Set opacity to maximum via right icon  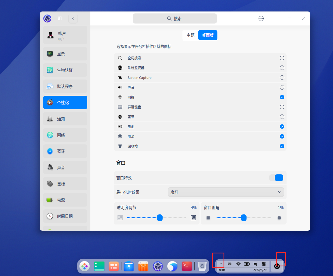[x=193, y=218]
